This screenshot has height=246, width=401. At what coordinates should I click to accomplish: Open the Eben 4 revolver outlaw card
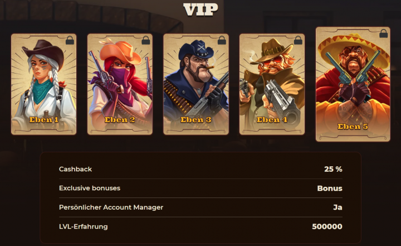tap(272, 84)
